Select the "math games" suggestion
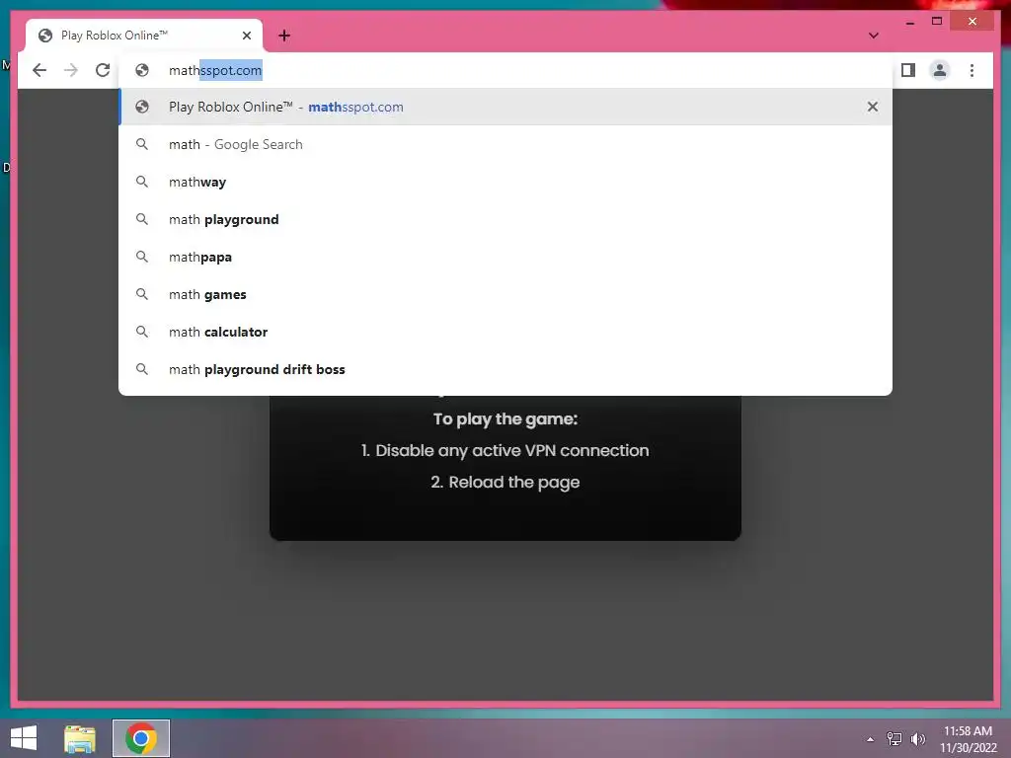The width and height of the screenshot is (1011, 758). point(505,294)
